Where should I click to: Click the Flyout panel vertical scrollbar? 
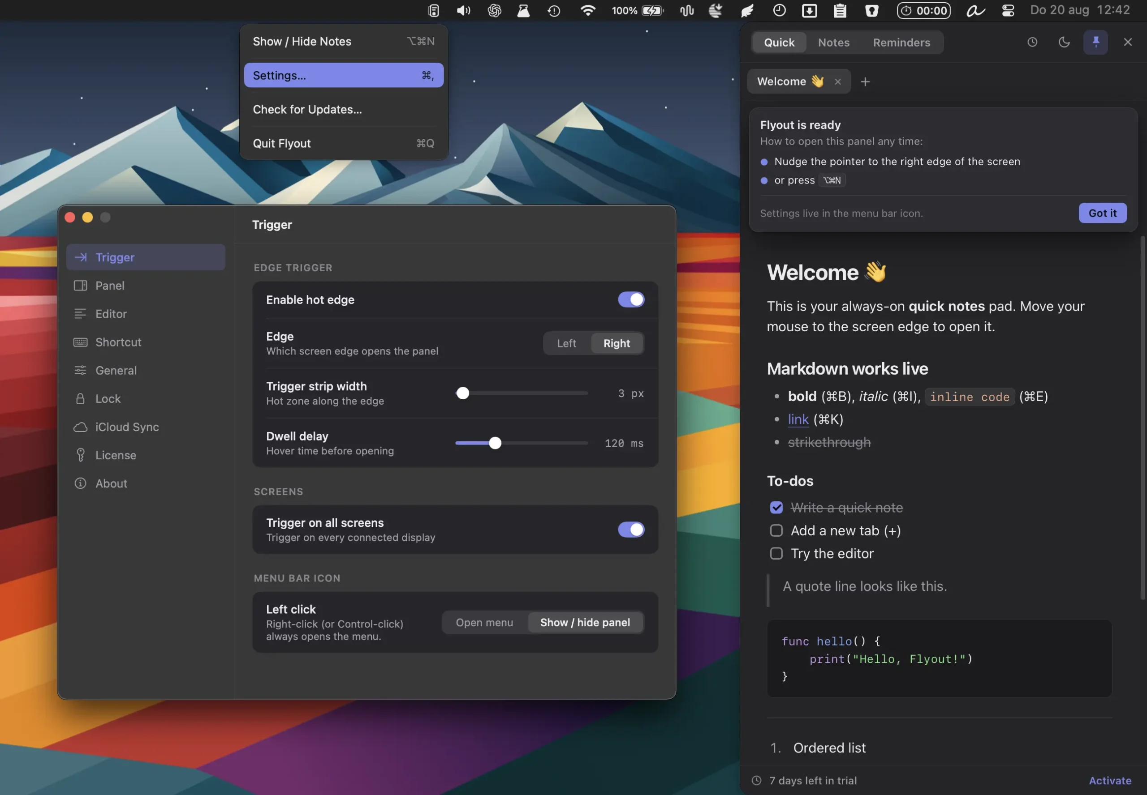(1143, 418)
